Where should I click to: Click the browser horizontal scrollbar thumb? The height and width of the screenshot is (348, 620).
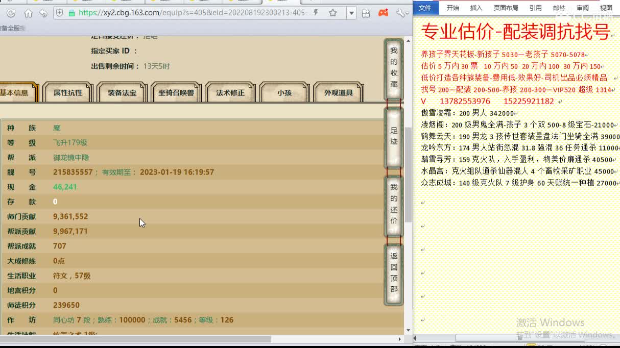coord(135,339)
